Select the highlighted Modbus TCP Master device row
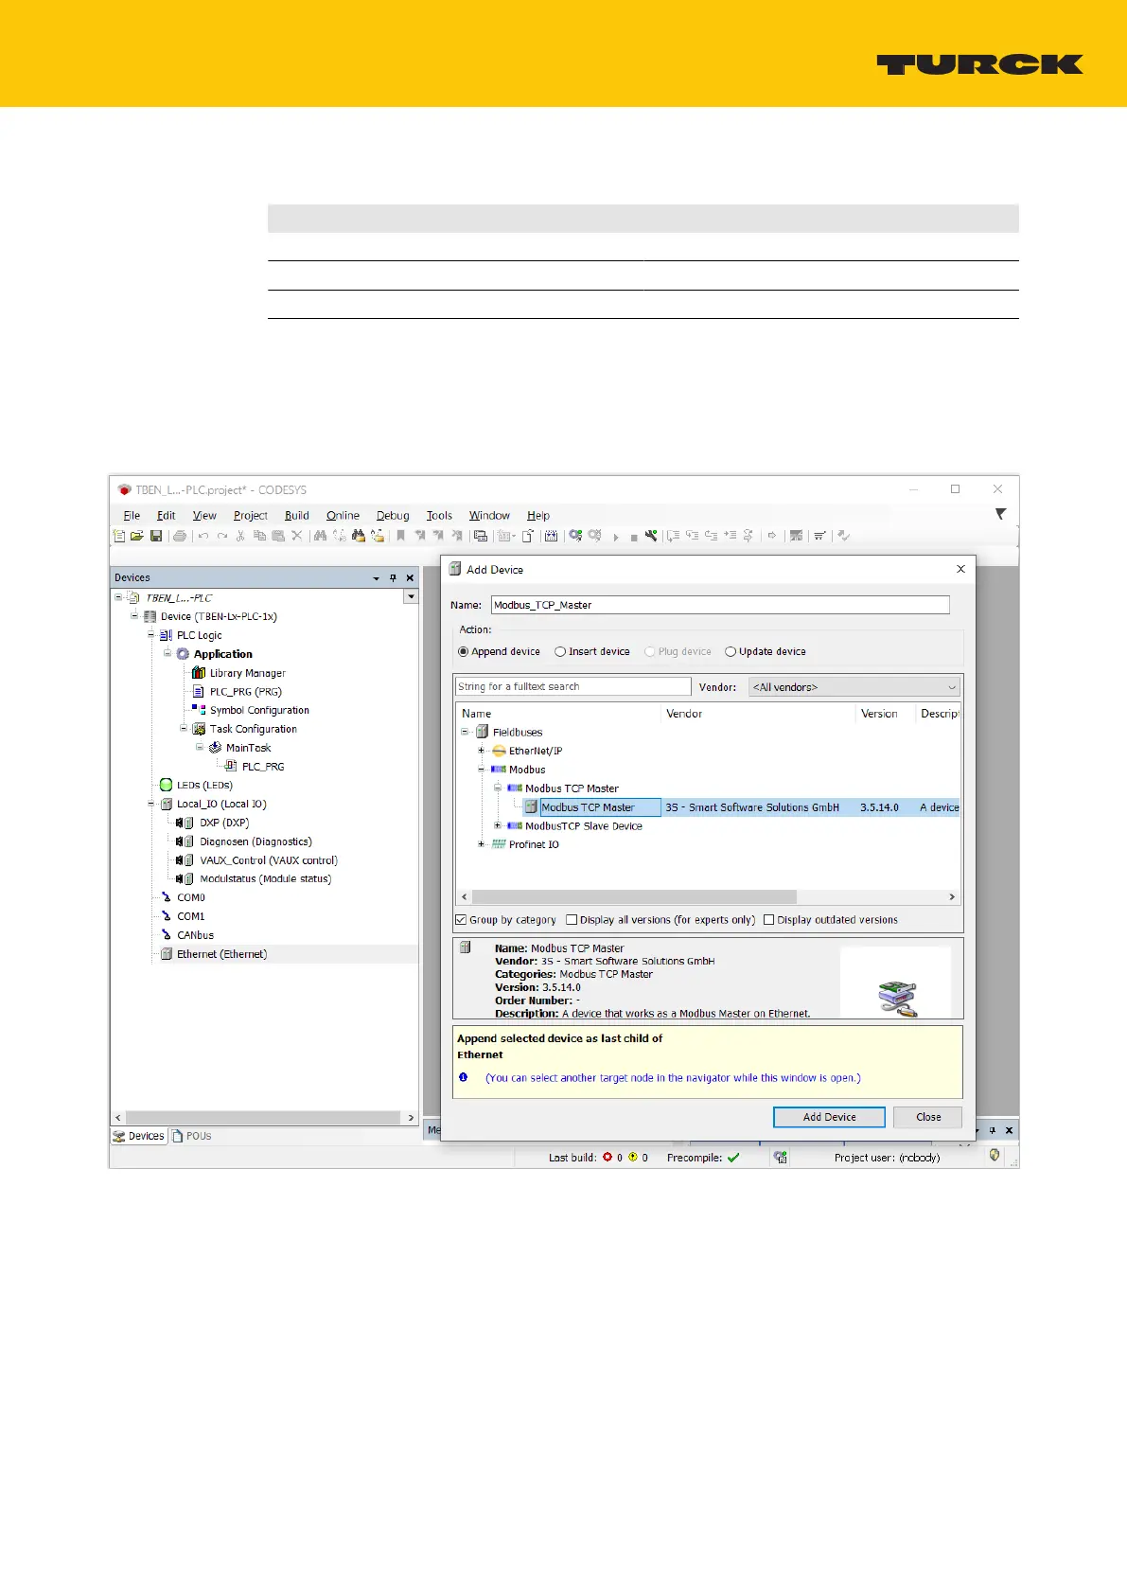The height and width of the screenshot is (1594, 1127). (743, 807)
